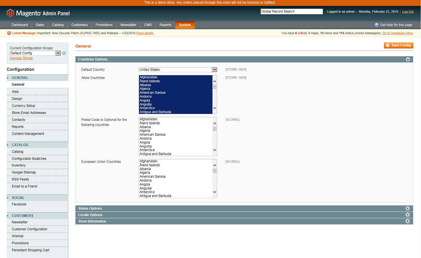Click the Manage Stores link
The image size is (421, 258).
21,58
